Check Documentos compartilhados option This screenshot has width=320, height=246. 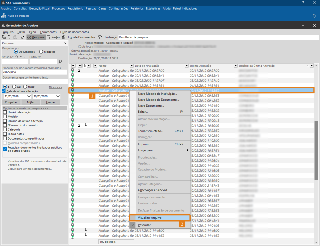click(5, 138)
